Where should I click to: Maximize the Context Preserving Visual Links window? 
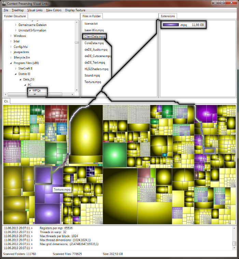(222, 3)
